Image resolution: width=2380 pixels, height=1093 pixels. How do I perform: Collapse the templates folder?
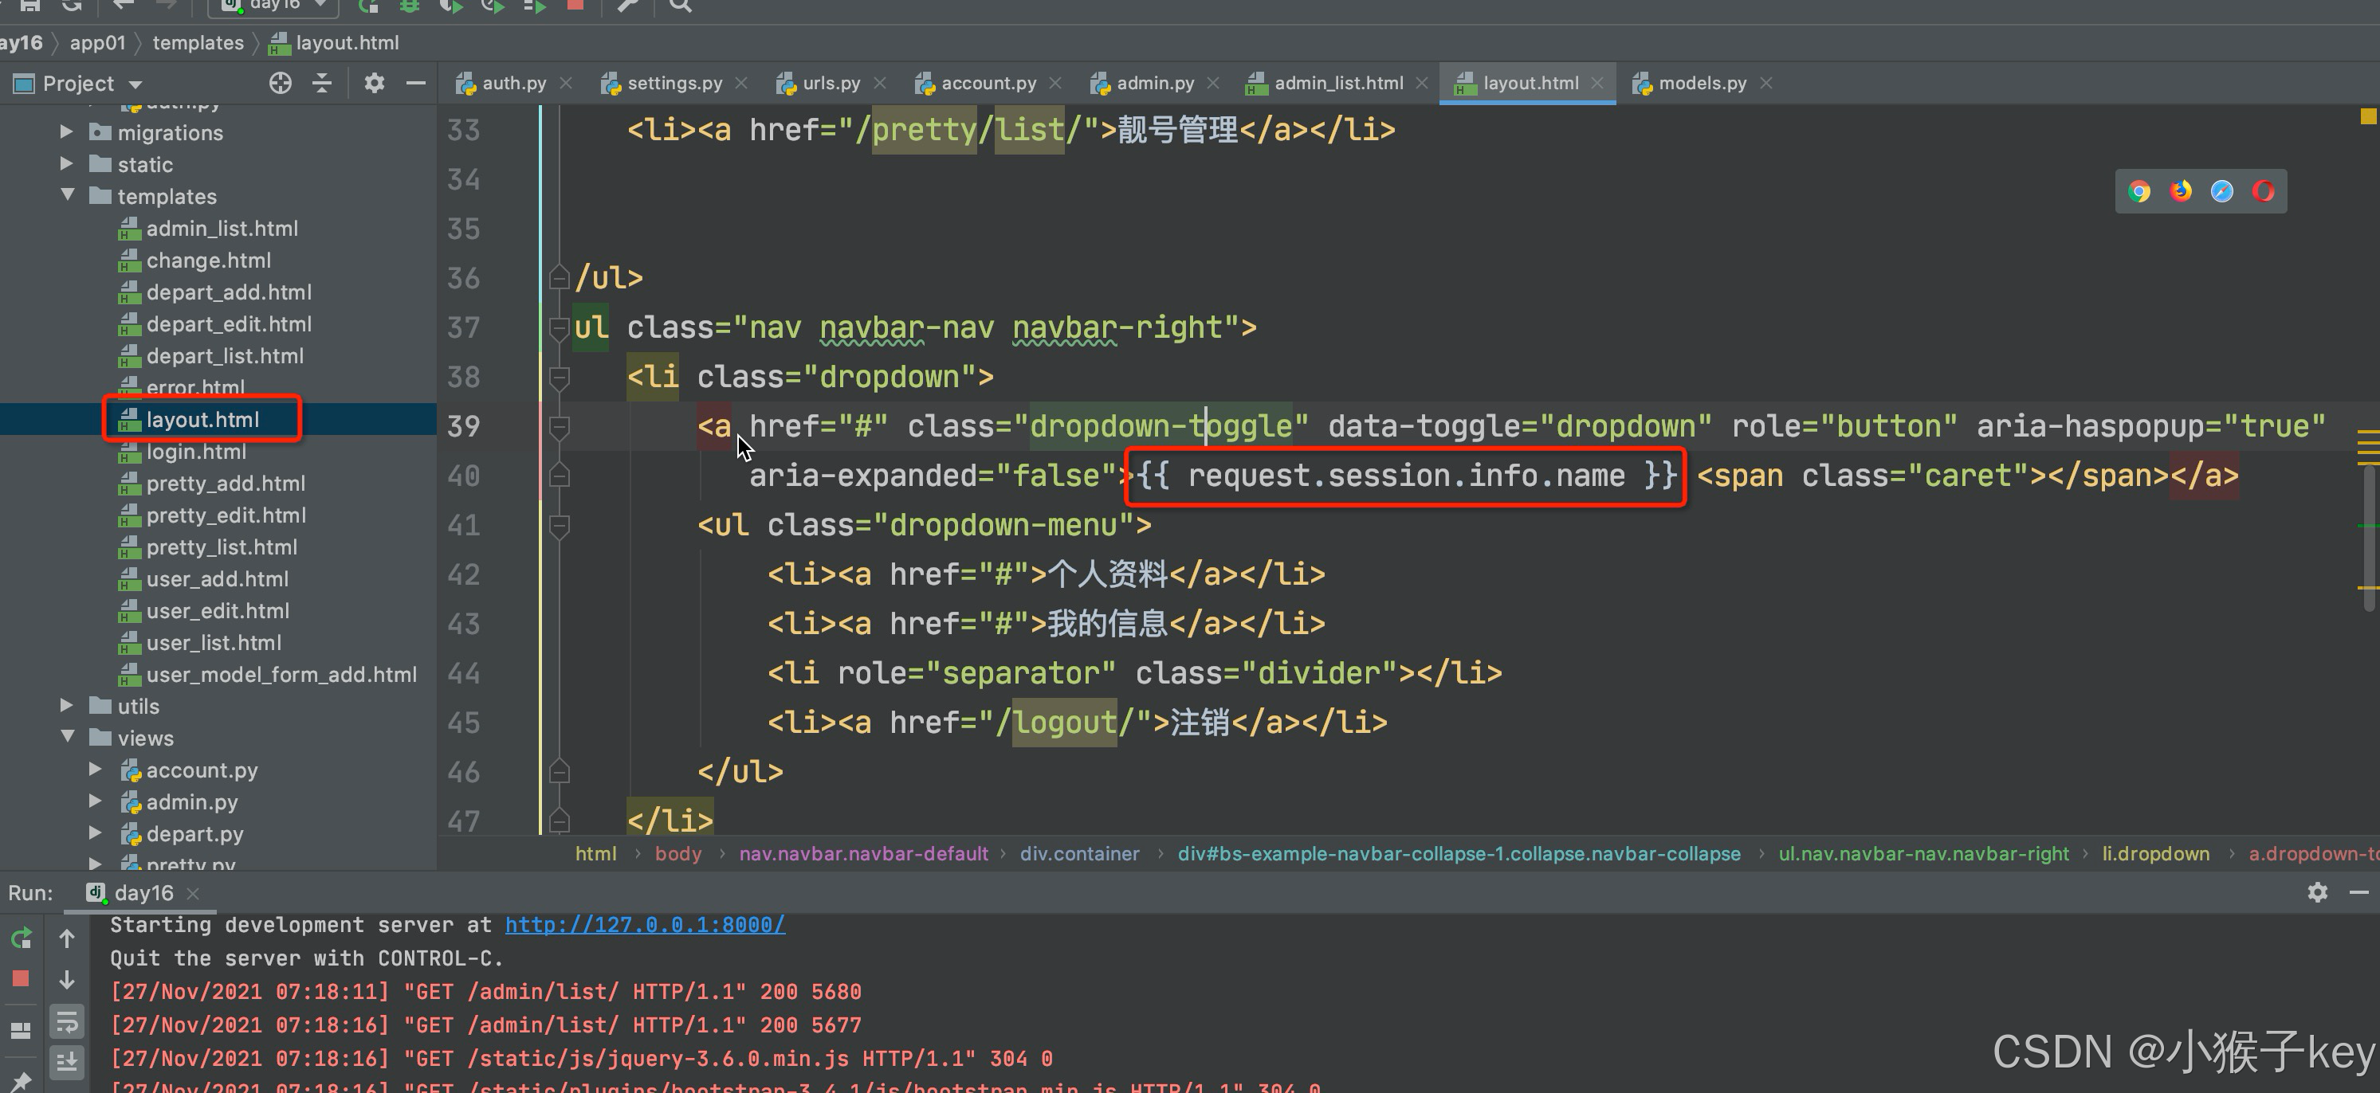click(66, 195)
